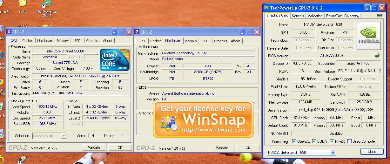Click the 96 Unified shaders value
The width and height of the screenshot is (390, 164).
pos(308,79)
